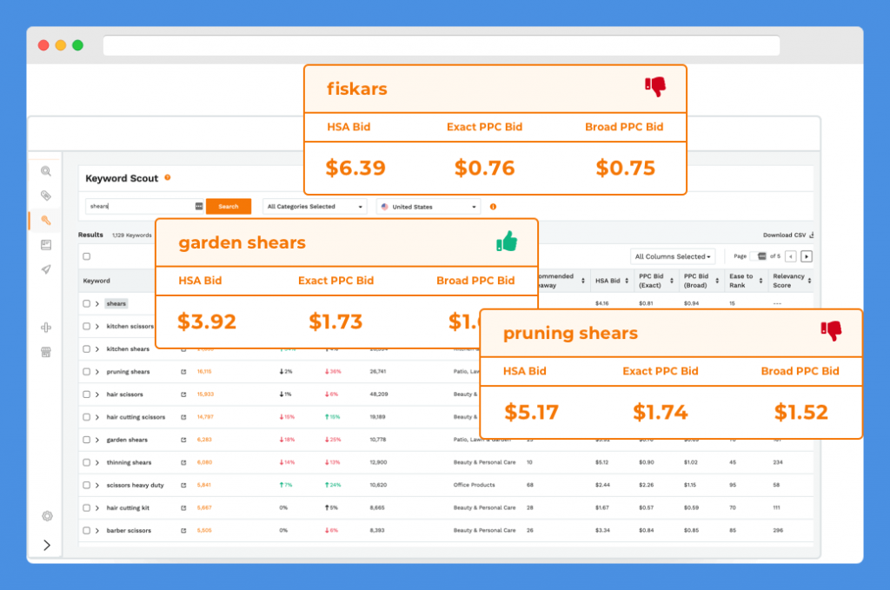Viewport: 890px width, 590px height.
Task: Click the 15,933 search volume for hair scissors
Action: pos(205,394)
